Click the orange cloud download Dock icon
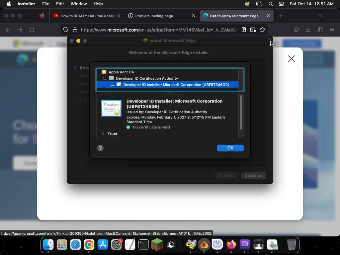340x255 pixels. [x=204, y=245]
